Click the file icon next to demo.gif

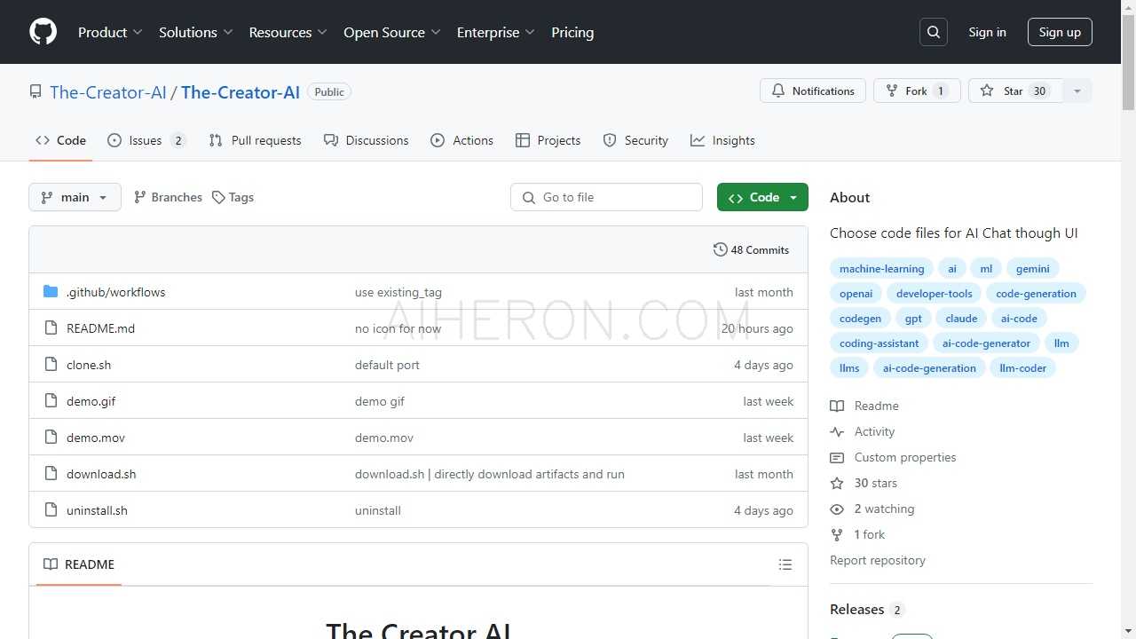[51, 401]
